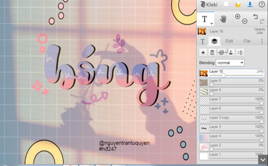Zoom in with the plus magnifier

238,16
